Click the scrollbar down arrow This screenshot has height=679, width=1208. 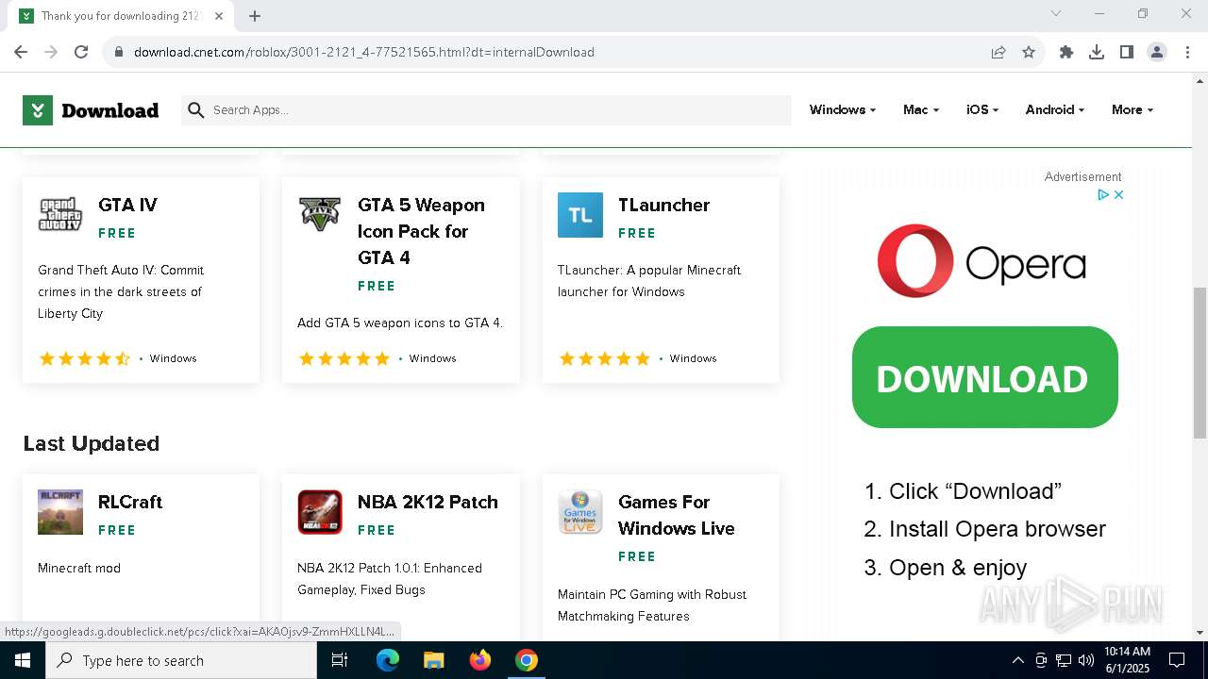(x=1200, y=633)
